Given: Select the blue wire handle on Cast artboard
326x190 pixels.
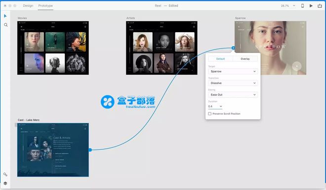Looking at the screenshot, I should point(90,150).
